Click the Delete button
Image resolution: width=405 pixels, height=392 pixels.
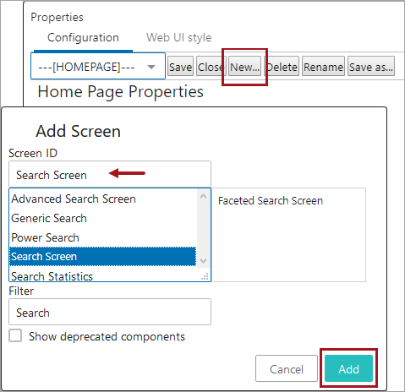[282, 66]
